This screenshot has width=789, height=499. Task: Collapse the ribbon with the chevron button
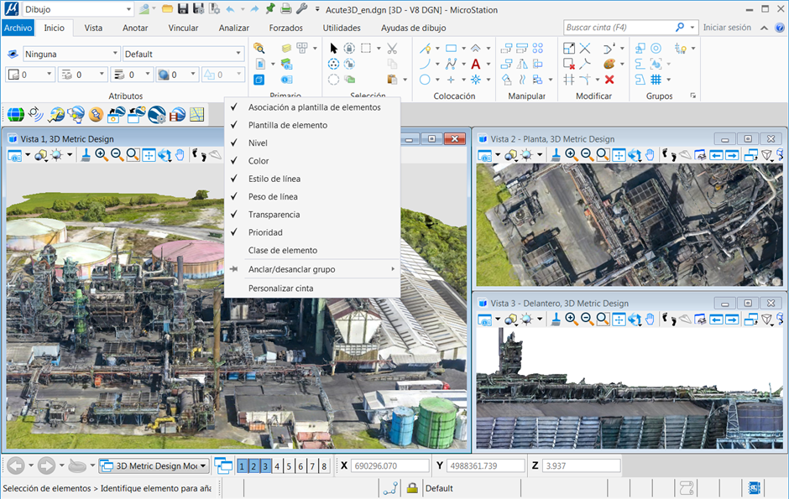coord(764,28)
